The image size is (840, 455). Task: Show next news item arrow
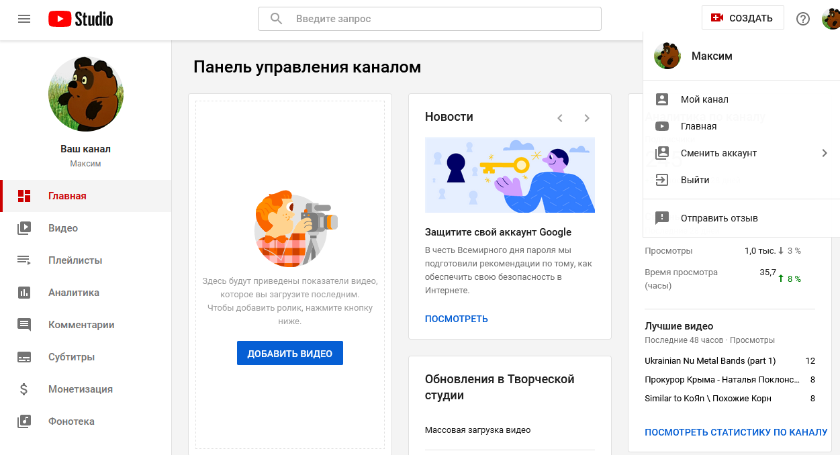pos(587,118)
